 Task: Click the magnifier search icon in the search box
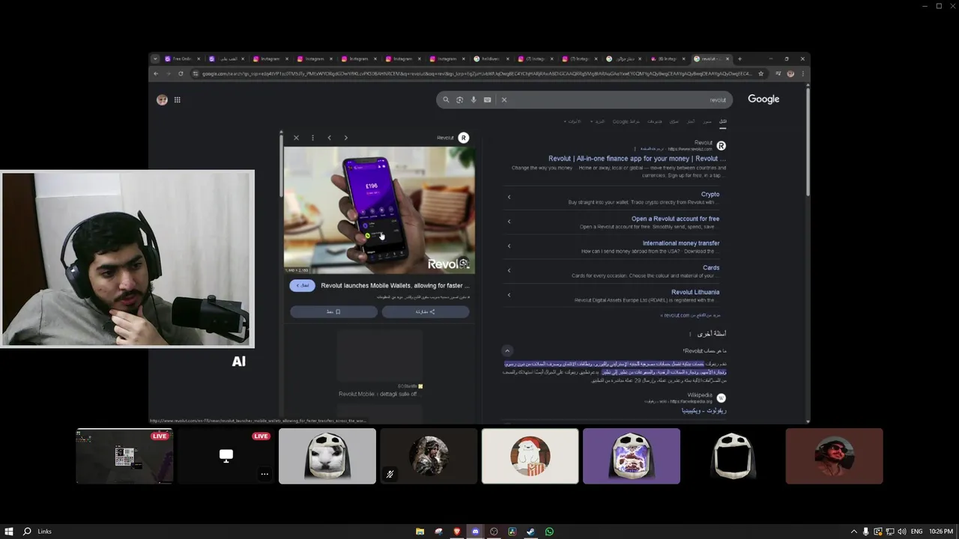(x=446, y=100)
